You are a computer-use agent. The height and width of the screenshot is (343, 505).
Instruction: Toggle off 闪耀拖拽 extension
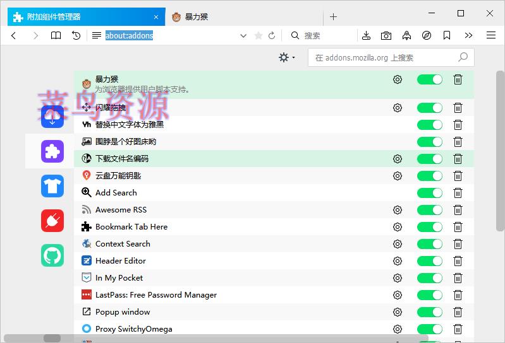tap(430, 108)
